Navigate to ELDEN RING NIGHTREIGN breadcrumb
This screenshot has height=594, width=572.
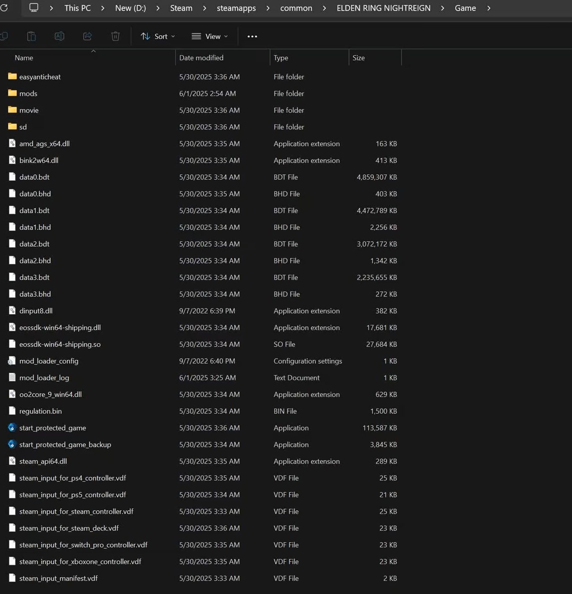[384, 8]
